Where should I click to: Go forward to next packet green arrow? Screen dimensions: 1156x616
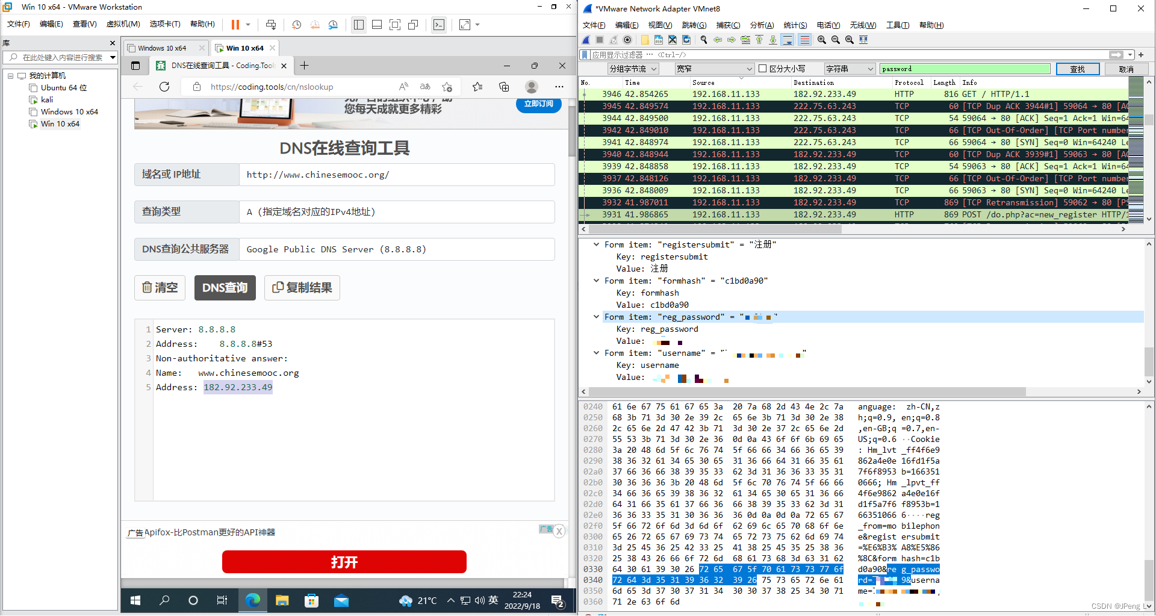[732, 40]
